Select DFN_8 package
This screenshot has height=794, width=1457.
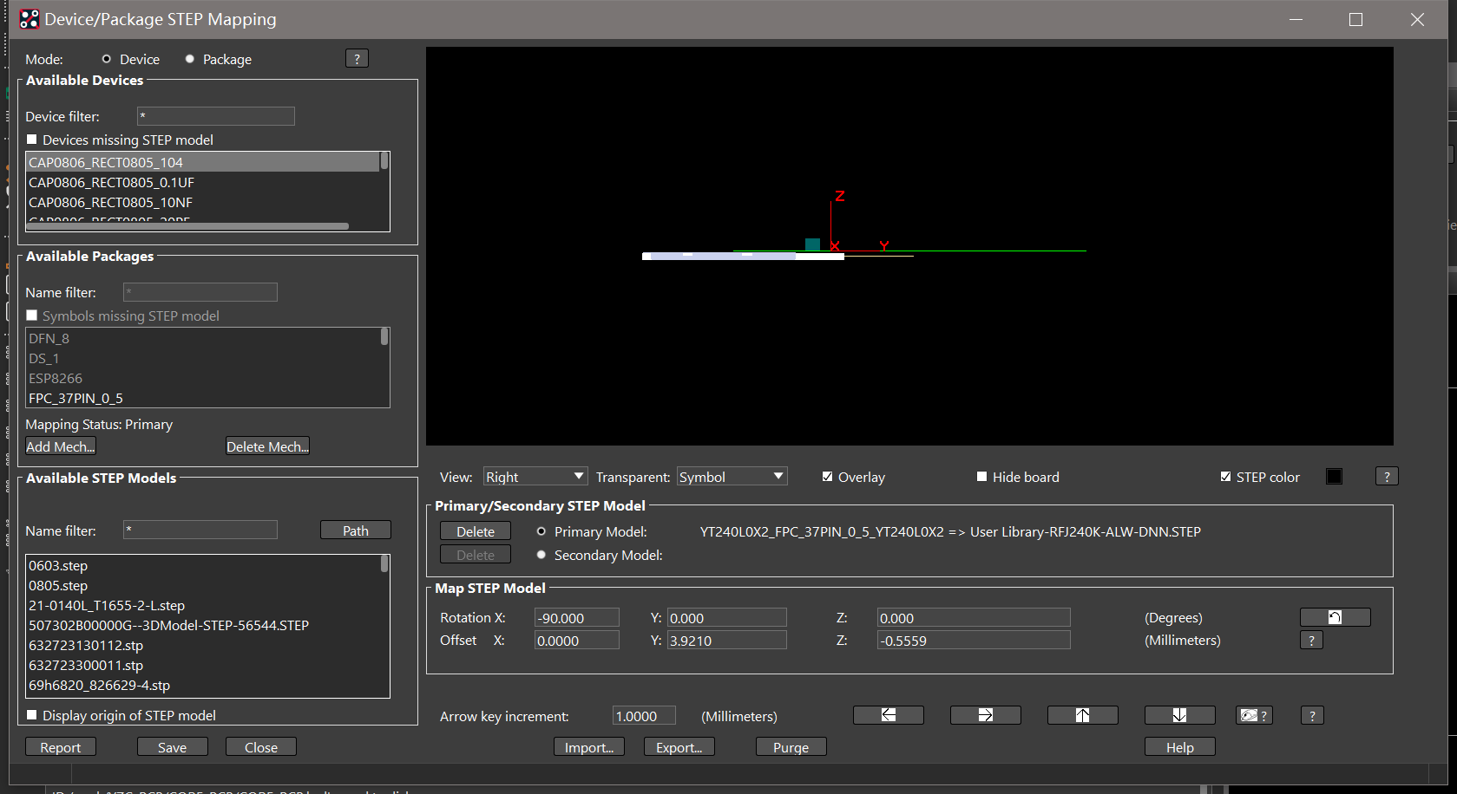(x=203, y=338)
